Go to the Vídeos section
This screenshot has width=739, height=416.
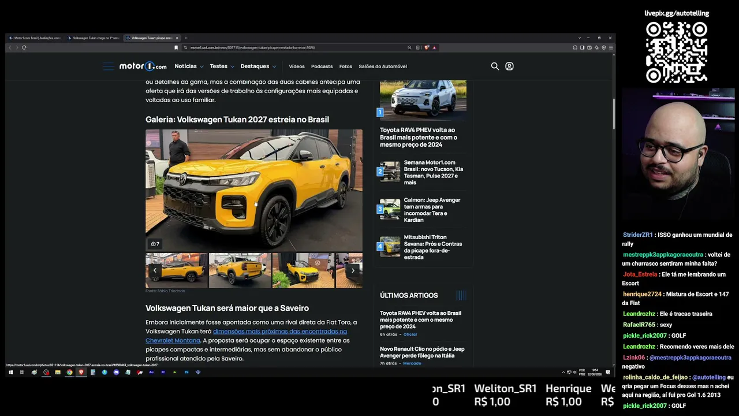click(297, 66)
